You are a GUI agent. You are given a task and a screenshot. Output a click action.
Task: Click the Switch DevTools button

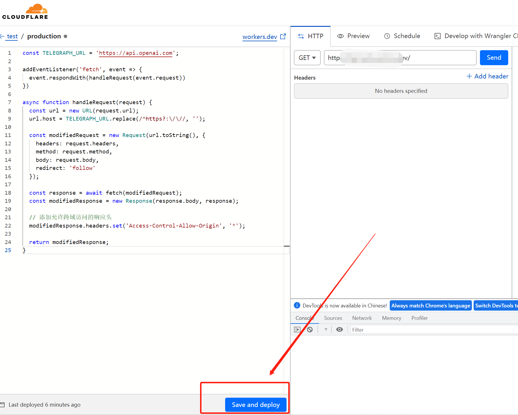496,305
